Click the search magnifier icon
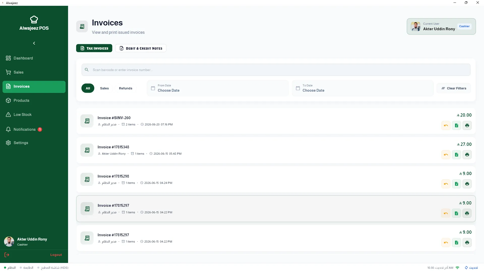This screenshot has height=272, width=484. pyautogui.click(x=87, y=70)
